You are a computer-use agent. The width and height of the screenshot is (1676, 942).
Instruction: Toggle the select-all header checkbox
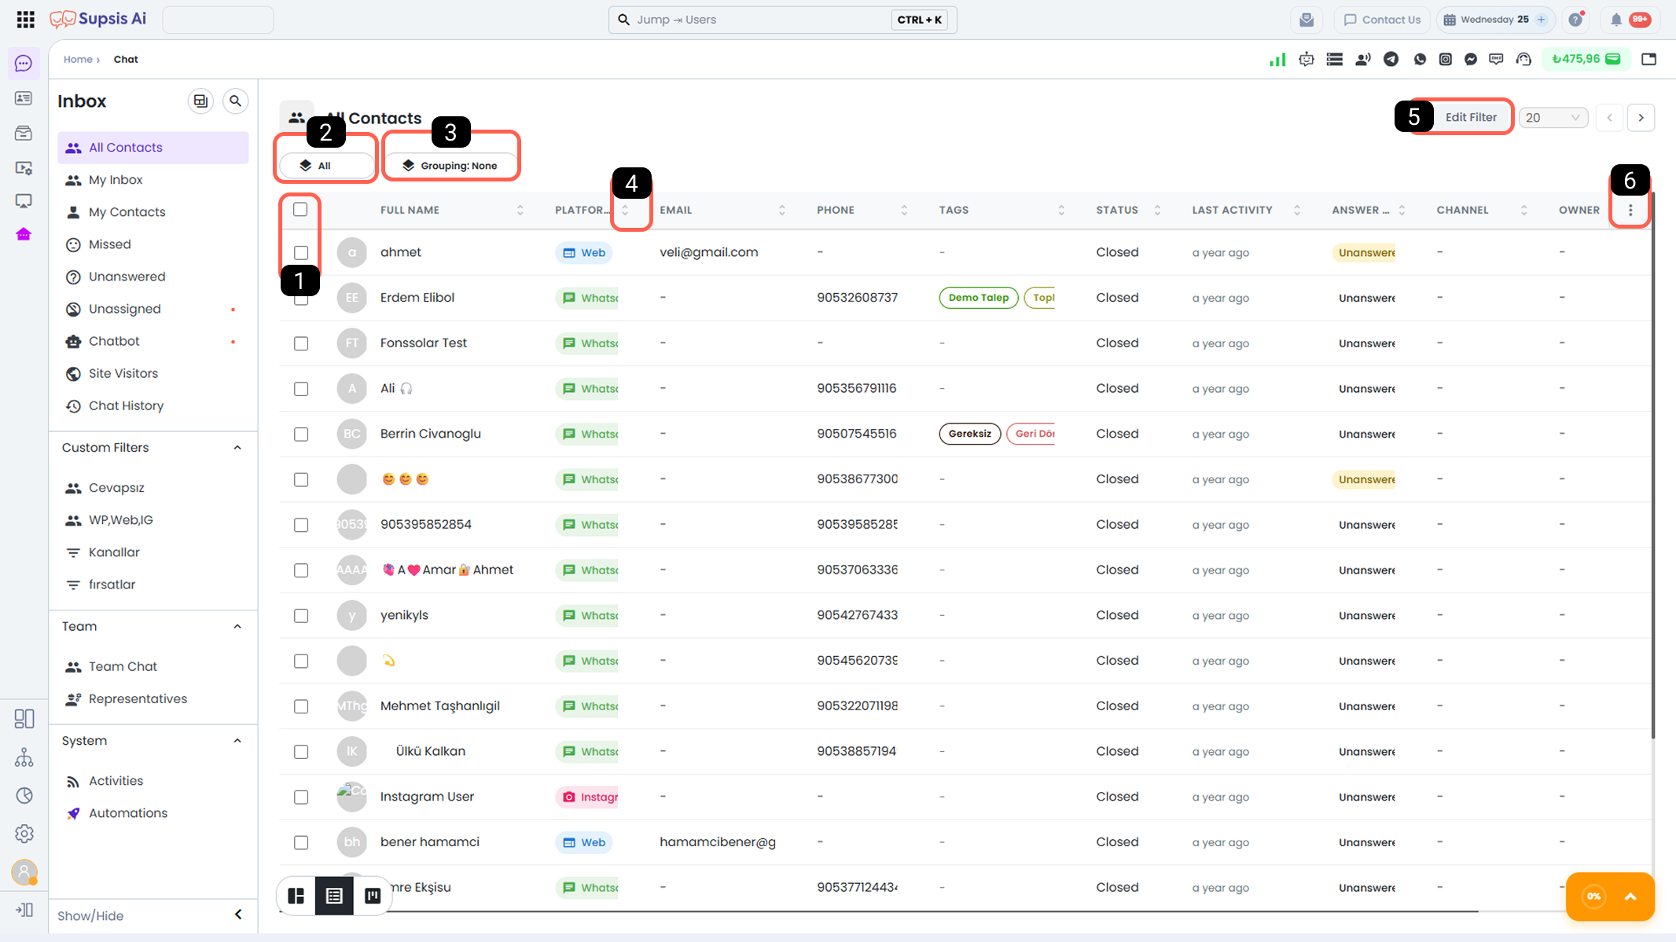(x=300, y=209)
